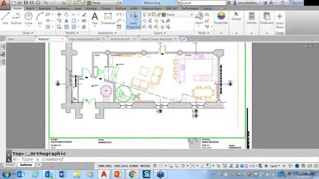
Task: Select the Mirror tool in Modify
Action: pos(66,21)
